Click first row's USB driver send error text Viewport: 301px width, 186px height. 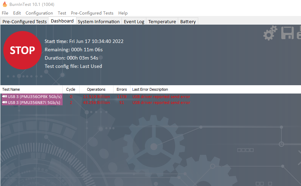161,96
